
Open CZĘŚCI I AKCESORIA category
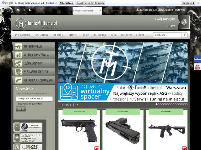[34, 63]
